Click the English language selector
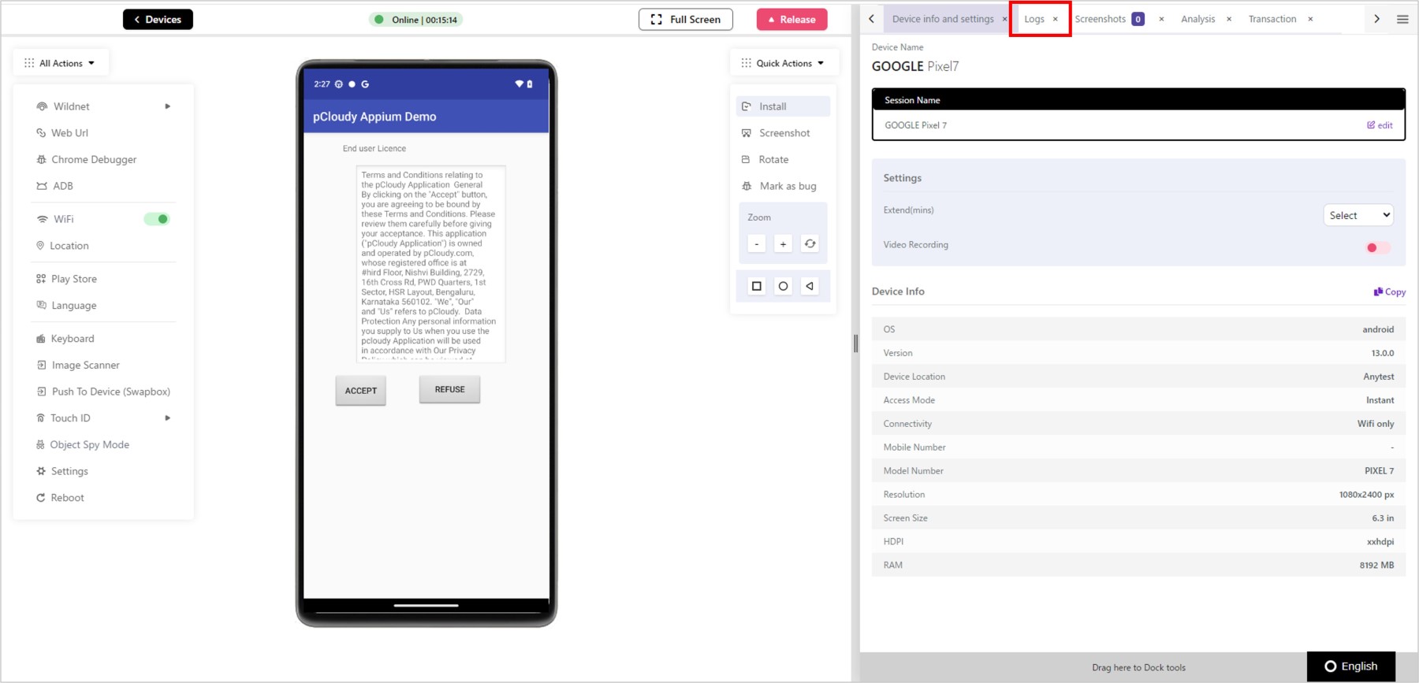 click(1351, 666)
